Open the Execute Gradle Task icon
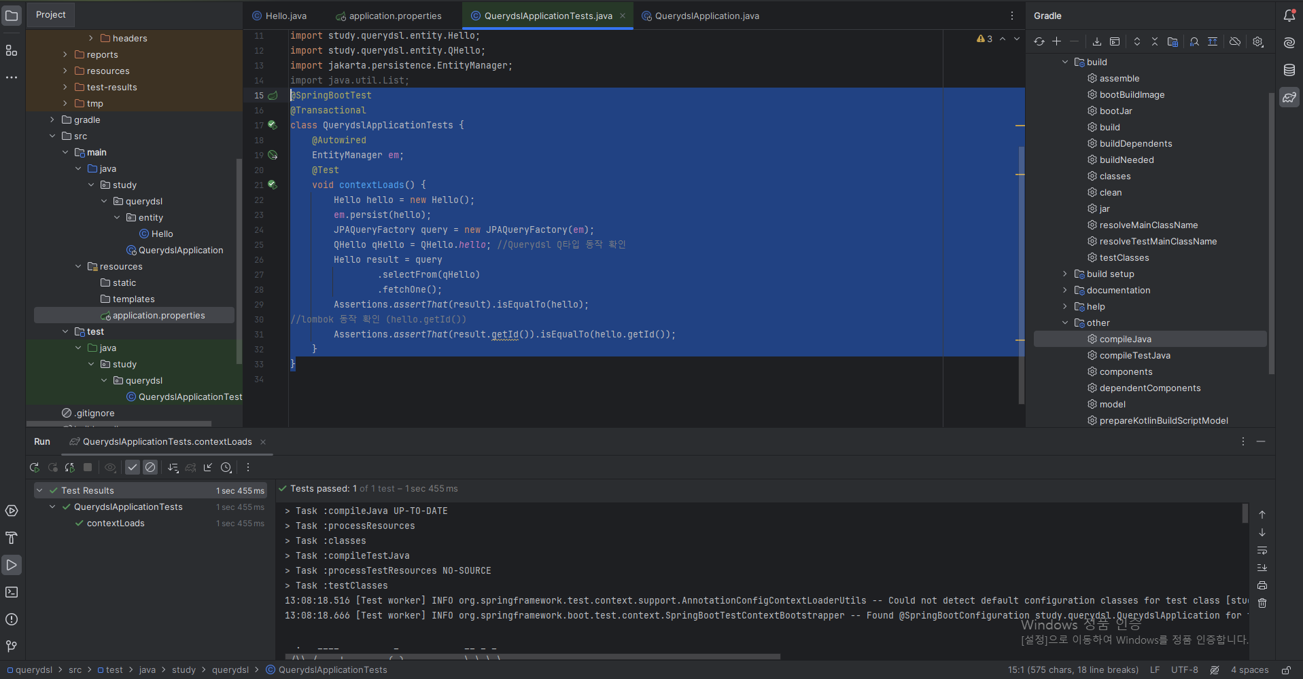Viewport: 1303px width, 679px height. (1115, 41)
